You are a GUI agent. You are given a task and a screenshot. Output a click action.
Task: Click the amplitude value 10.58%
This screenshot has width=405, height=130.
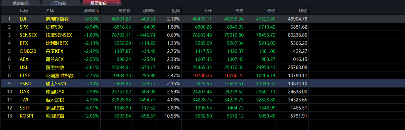point(172,116)
